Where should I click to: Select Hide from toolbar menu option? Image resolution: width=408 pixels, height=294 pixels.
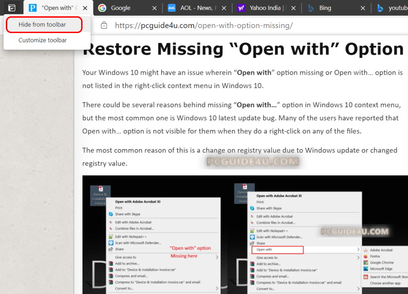click(x=42, y=24)
